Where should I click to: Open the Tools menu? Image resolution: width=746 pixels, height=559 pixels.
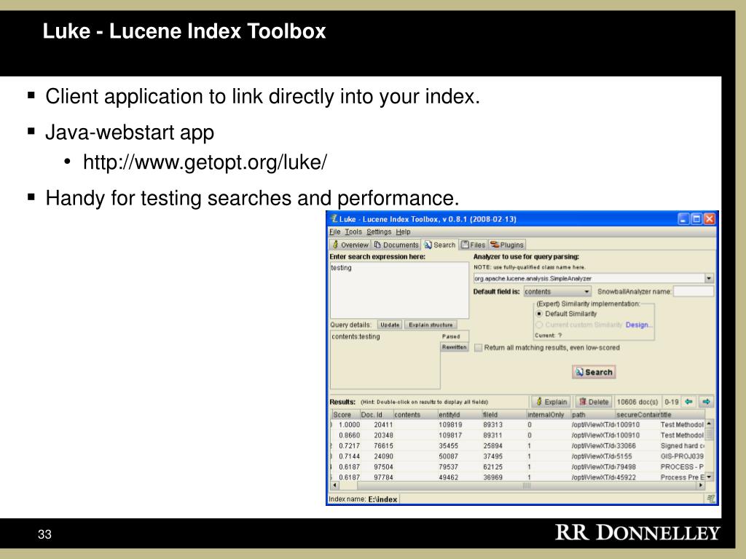point(353,231)
